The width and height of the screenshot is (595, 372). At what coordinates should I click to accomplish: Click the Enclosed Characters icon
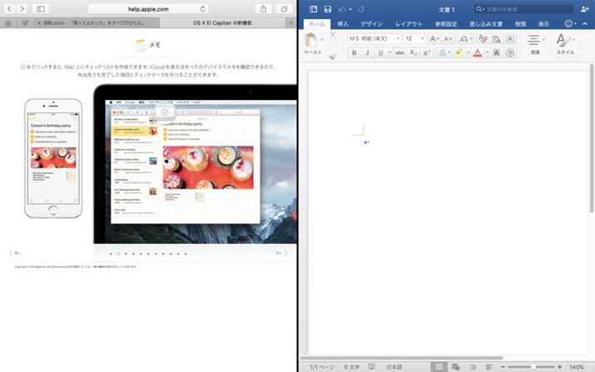[510, 52]
